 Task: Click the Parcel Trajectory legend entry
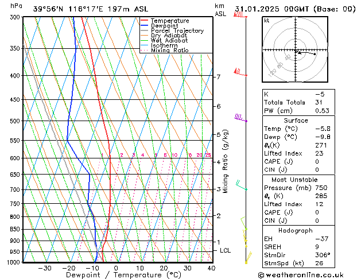click(172, 30)
